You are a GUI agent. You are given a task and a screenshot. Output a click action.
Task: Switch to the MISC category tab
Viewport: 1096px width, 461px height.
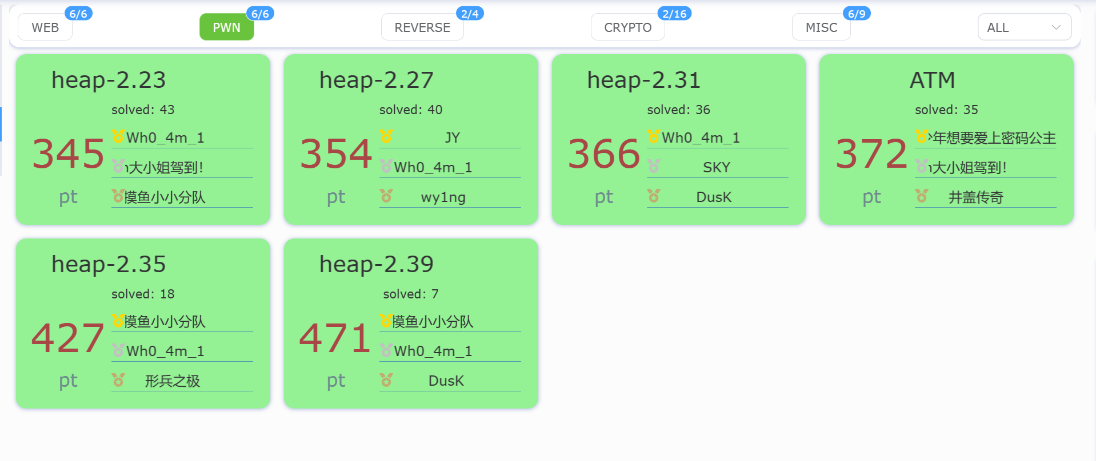click(821, 27)
